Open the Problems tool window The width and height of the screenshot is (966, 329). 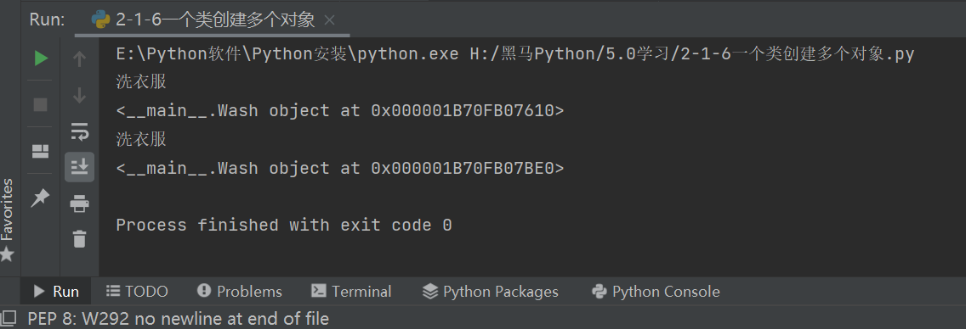240,292
